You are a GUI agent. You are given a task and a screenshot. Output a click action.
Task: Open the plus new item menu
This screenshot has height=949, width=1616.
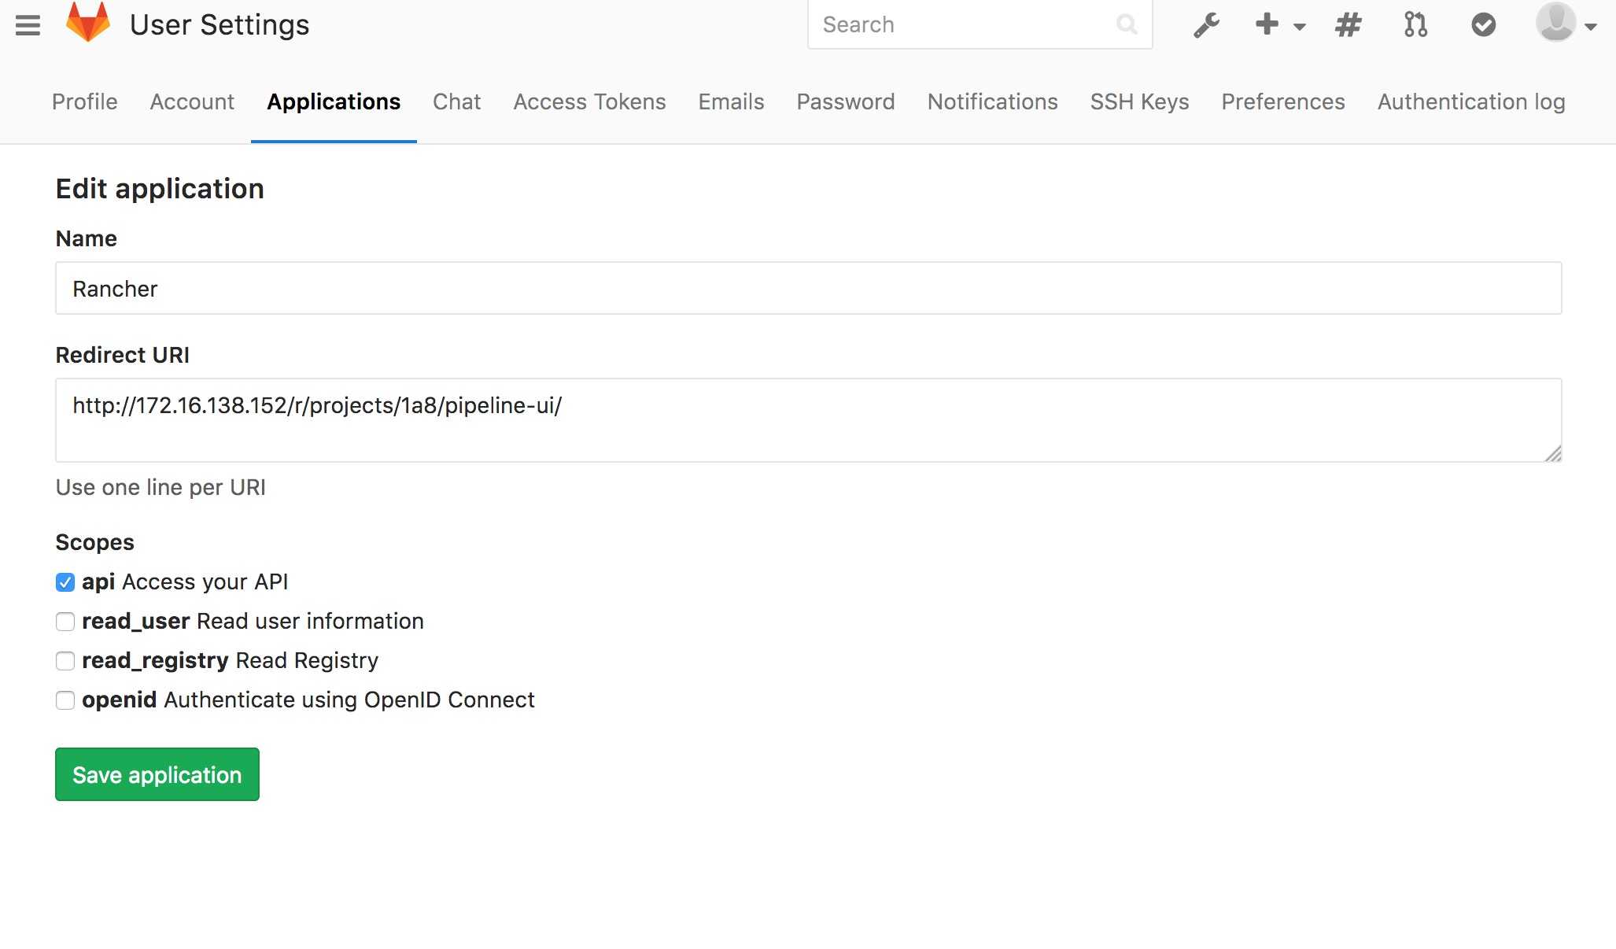(1279, 25)
